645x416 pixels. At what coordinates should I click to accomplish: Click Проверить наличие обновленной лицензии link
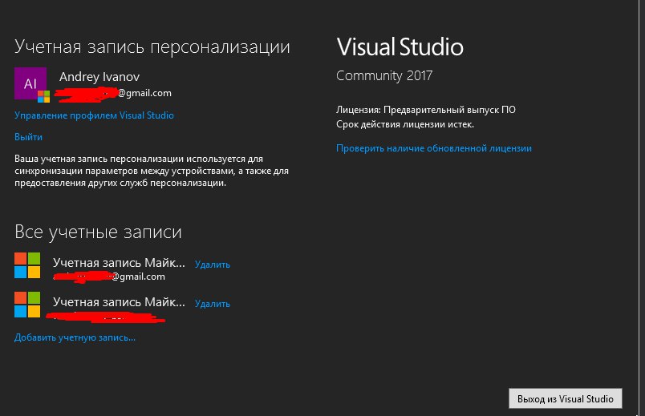[434, 148]
